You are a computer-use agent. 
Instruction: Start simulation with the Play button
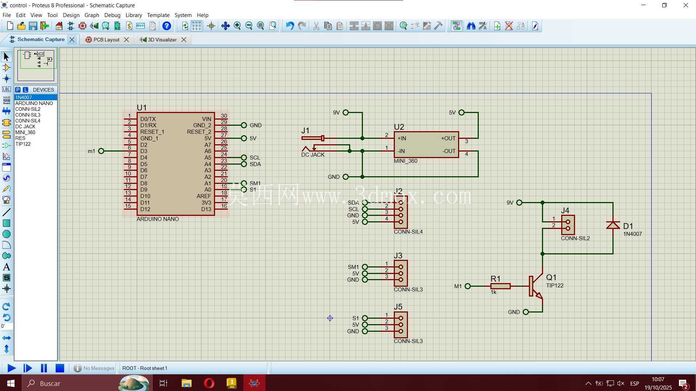[11, 368]
